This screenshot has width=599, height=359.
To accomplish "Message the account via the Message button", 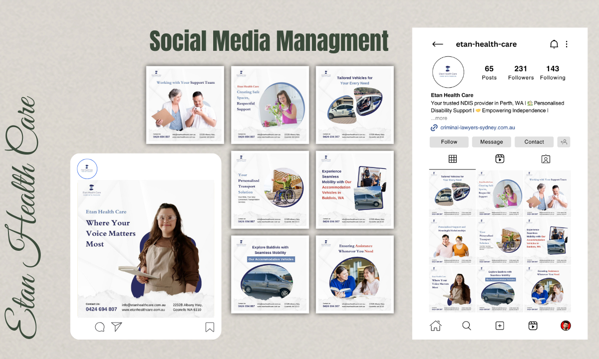I will (491, 142).
